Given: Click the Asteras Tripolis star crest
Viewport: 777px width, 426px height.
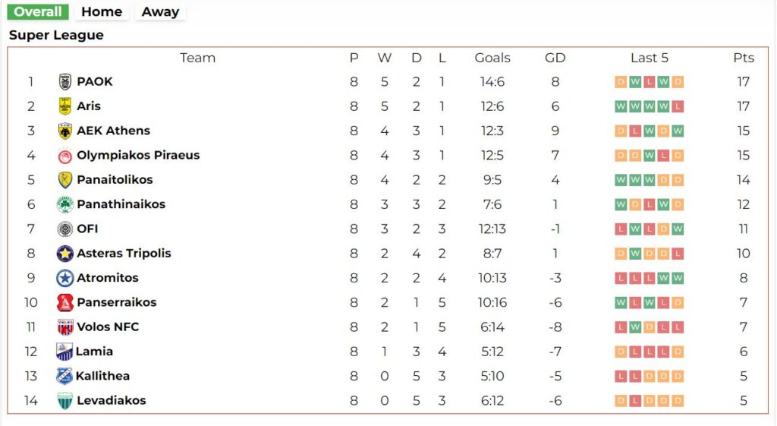Looking at the screenshot, I should tap(65, 254).
